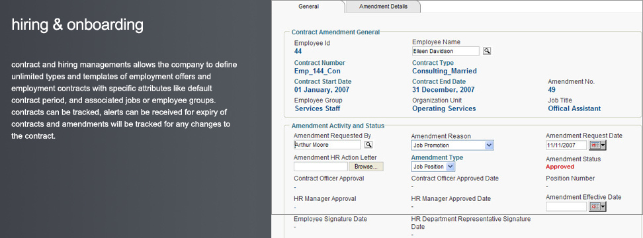Switch to the Amendment Details tab

pyautogui.click(x=383, y=7)
